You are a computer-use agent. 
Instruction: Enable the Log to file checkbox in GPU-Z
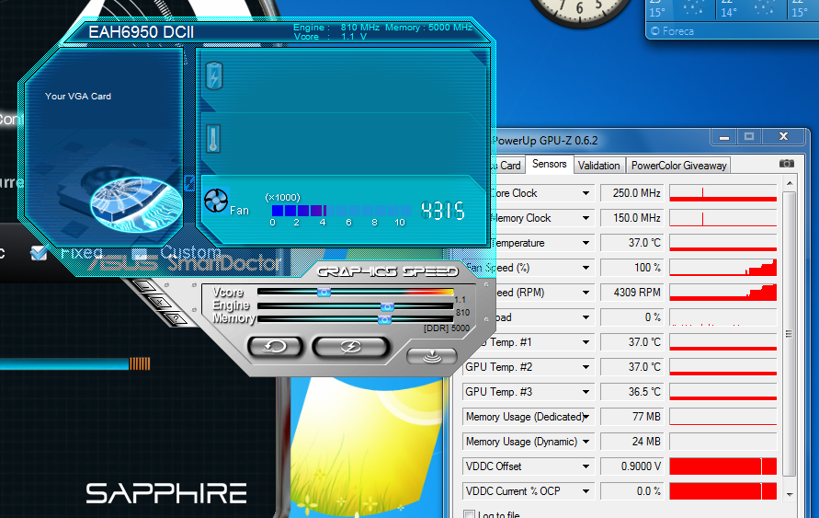coord(469,514)
